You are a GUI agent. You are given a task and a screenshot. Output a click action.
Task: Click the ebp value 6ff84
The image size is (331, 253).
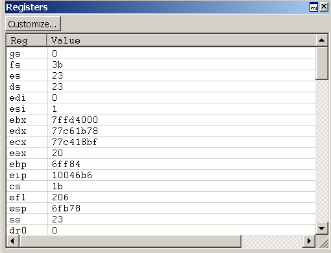[66, 164]
